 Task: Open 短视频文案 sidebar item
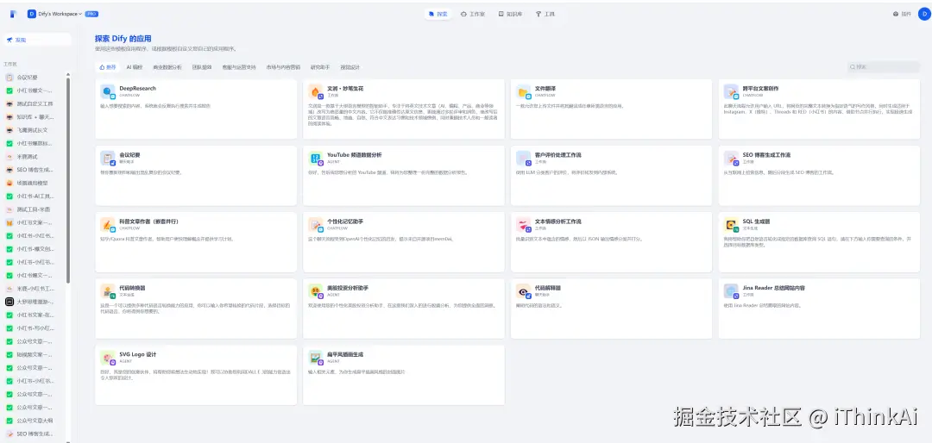(34, 354)
